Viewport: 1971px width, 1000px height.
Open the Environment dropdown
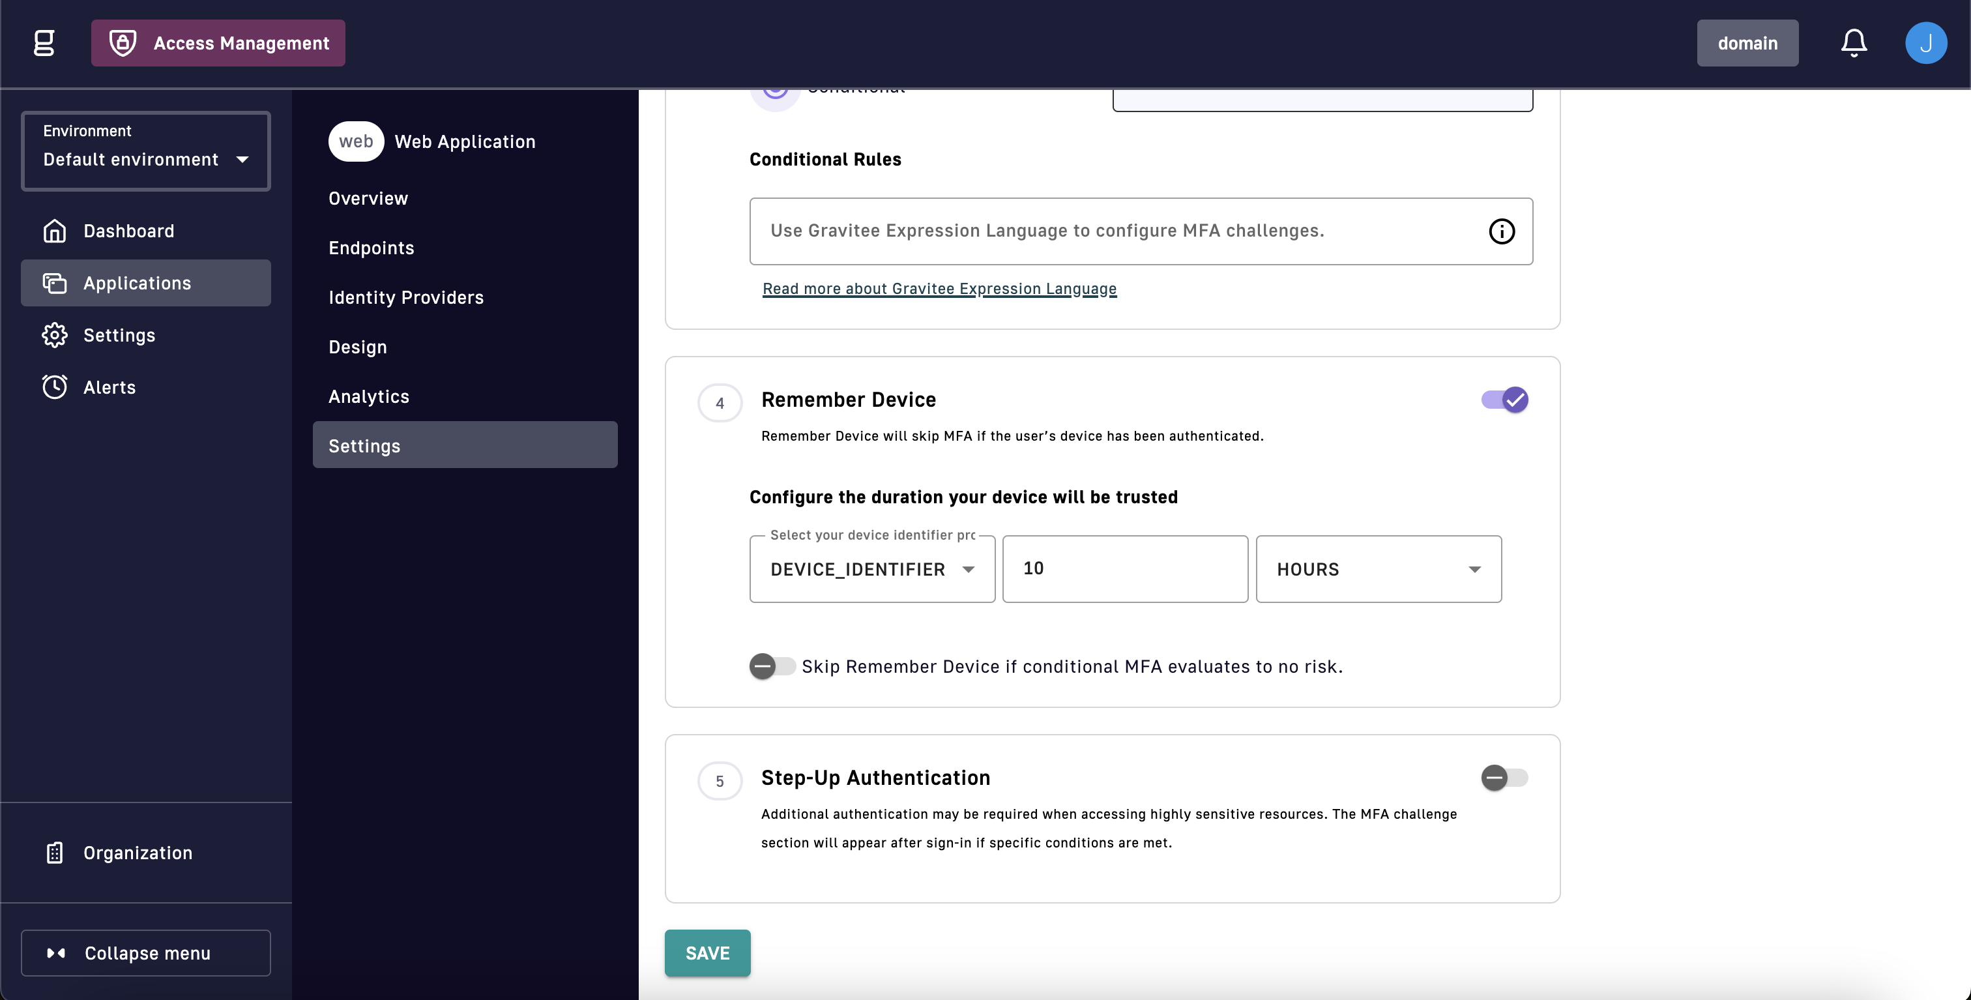point(145,151)
